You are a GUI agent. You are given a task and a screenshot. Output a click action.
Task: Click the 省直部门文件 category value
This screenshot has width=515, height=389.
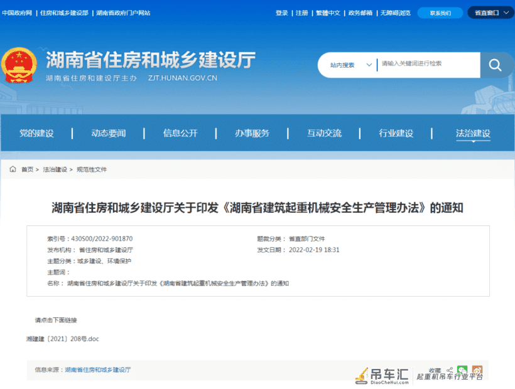tap(306, 238)
